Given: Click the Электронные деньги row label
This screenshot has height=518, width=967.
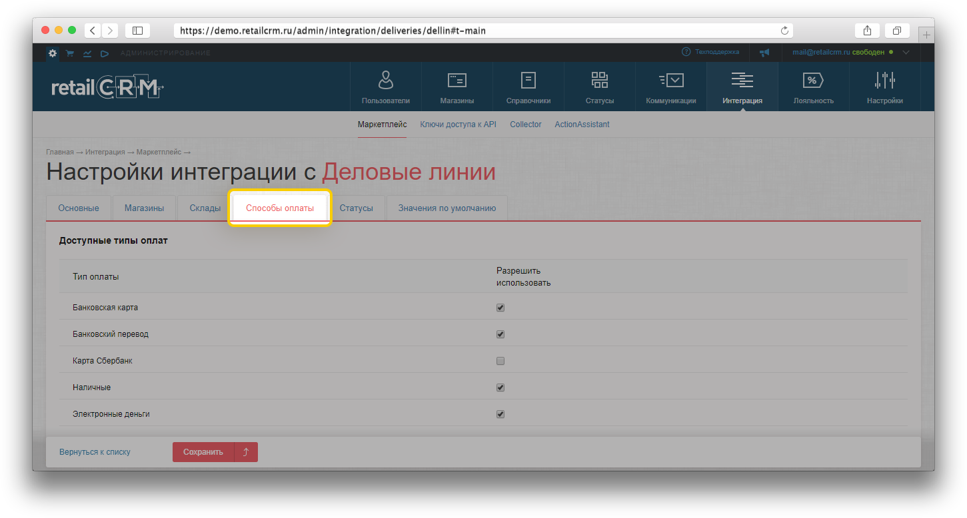Looking at the screenshot, I should pyautogui.click(x=111, y=414).
